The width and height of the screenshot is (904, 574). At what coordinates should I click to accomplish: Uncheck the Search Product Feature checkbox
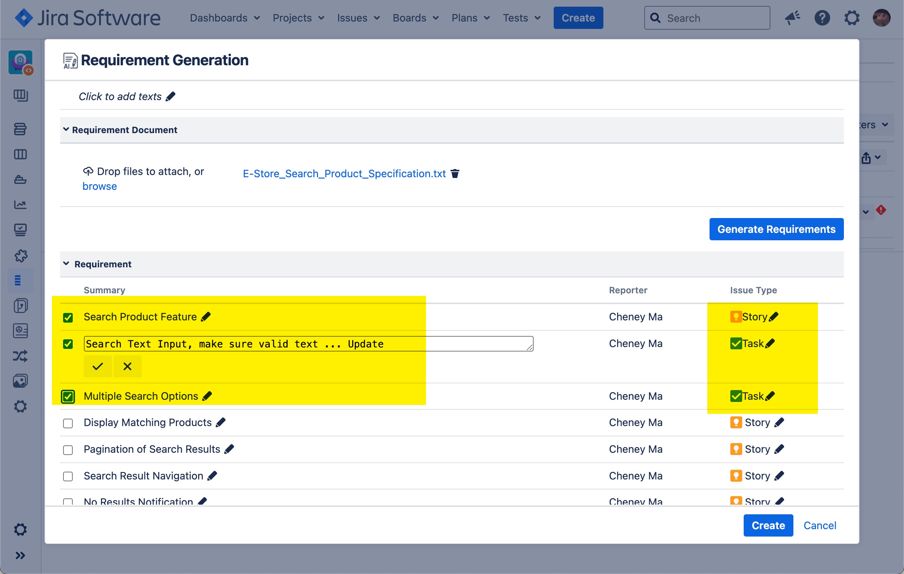[x=68, y=317]
